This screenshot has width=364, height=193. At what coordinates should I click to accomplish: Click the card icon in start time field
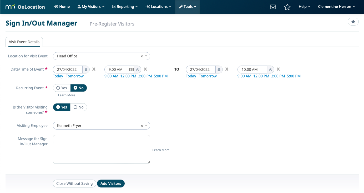(132, 70)
